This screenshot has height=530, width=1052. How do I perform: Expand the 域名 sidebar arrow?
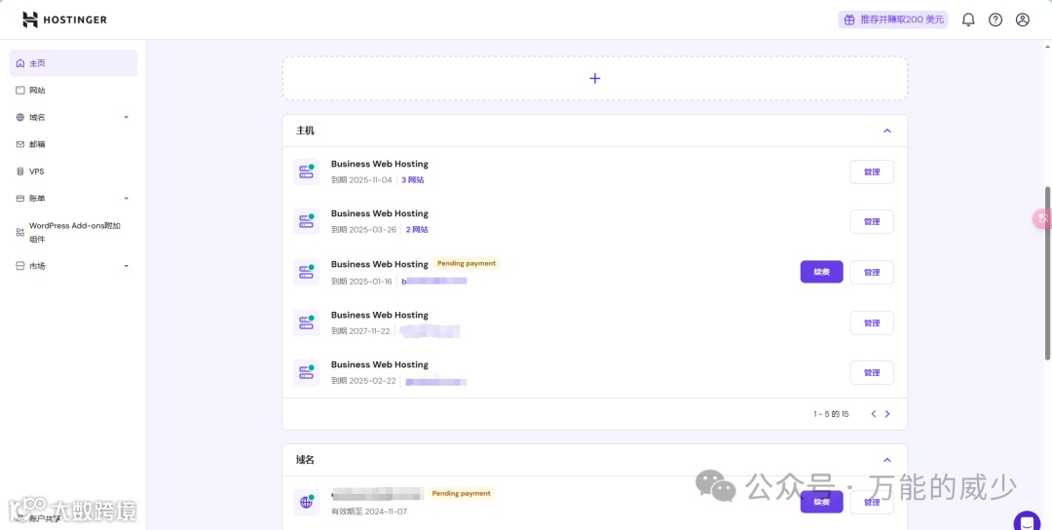pyautogui.click(x=126, y=118)
